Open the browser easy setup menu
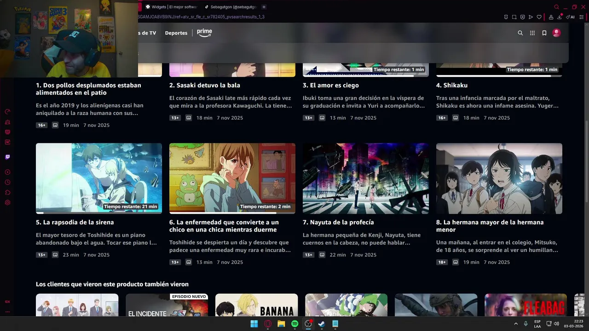Image resolution: width=589 pixels, height=331 pixels. [x=581, y=17]
